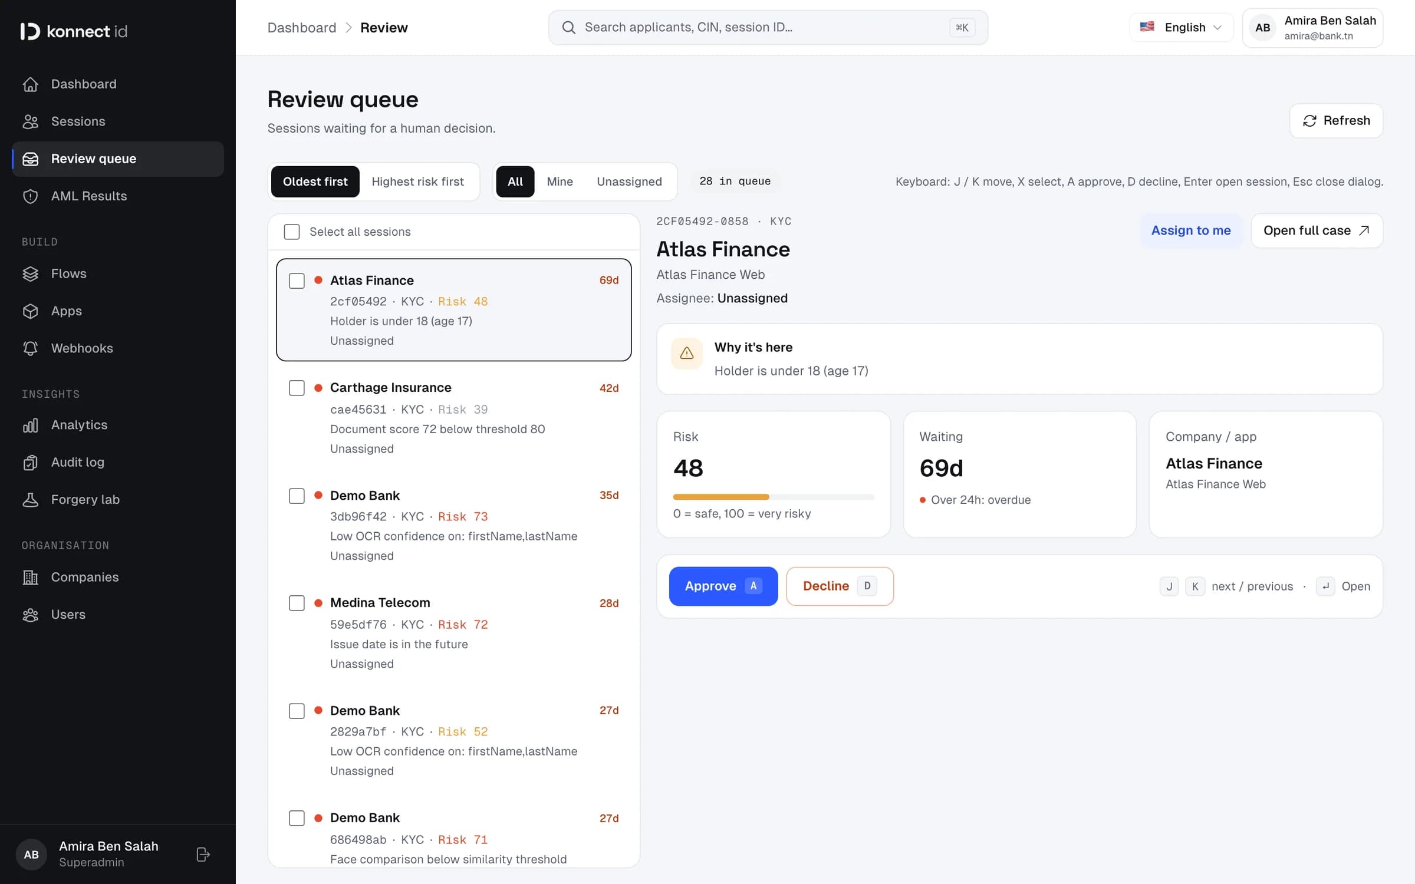Click the AB avatar in top header
The height and width of the screenshot is (884, 1415).
tap(1262, 28)
